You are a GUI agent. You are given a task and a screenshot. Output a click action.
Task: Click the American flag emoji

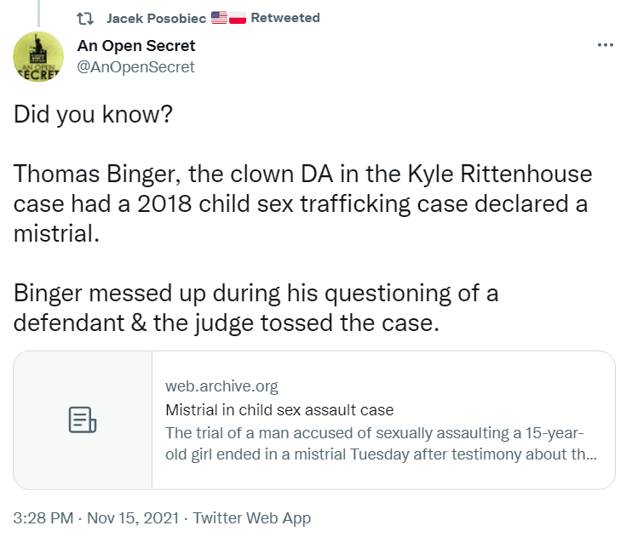[219, 18]
